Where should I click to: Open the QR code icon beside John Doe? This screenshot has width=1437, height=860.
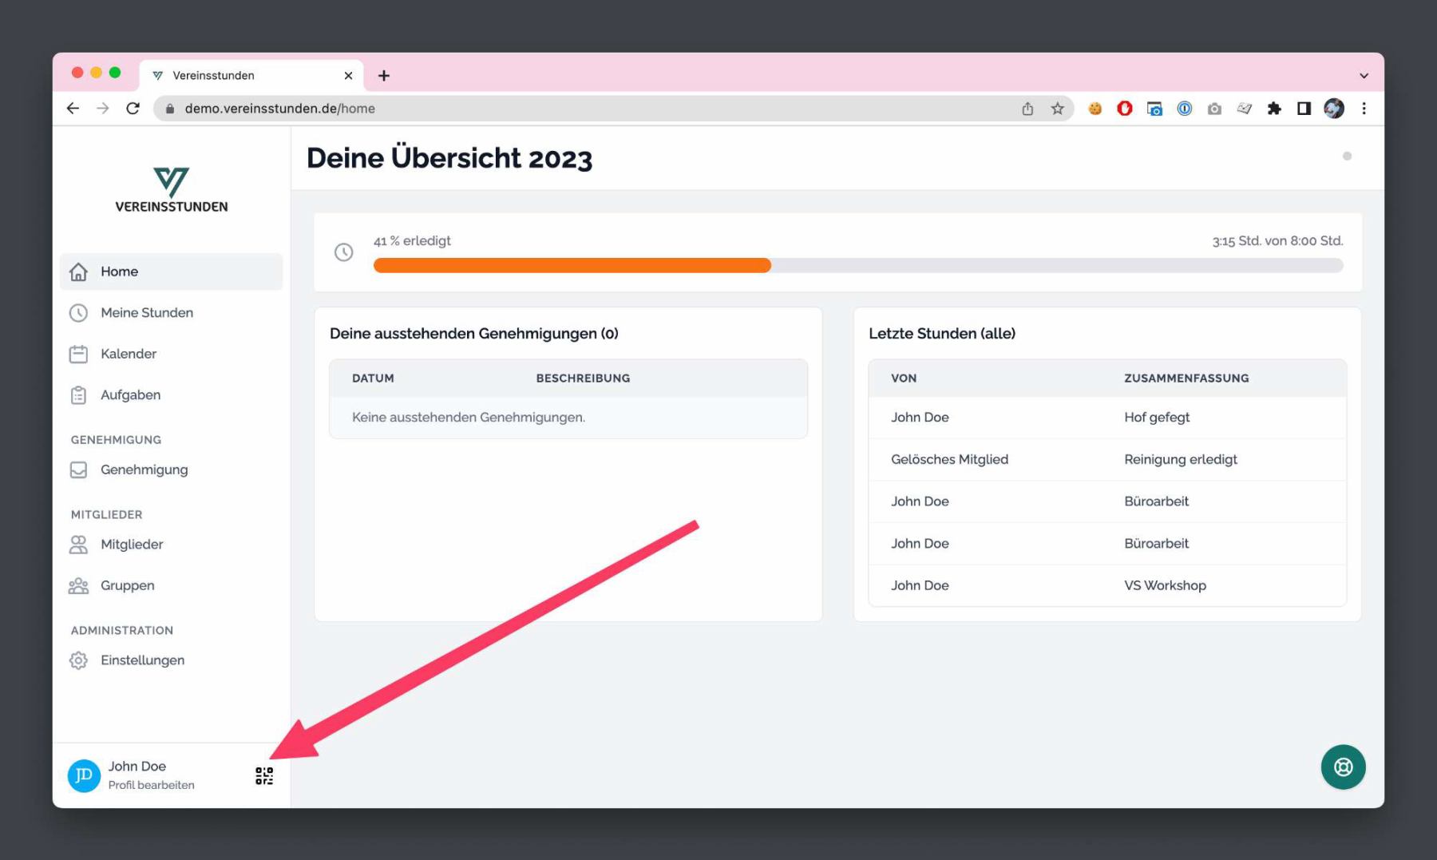[264, 775]
